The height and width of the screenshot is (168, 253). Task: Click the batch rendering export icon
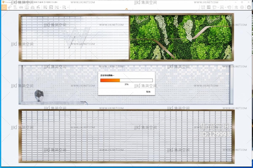[51, 7]
